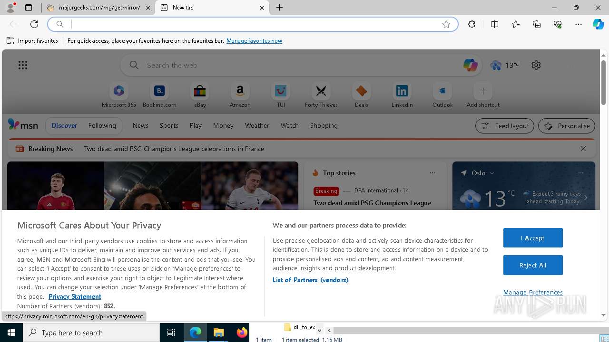Screen dimensions: 609x342
Task: Open Settings and more ellipsis menu
Action: pyautogui.click(x=579, y=24)
